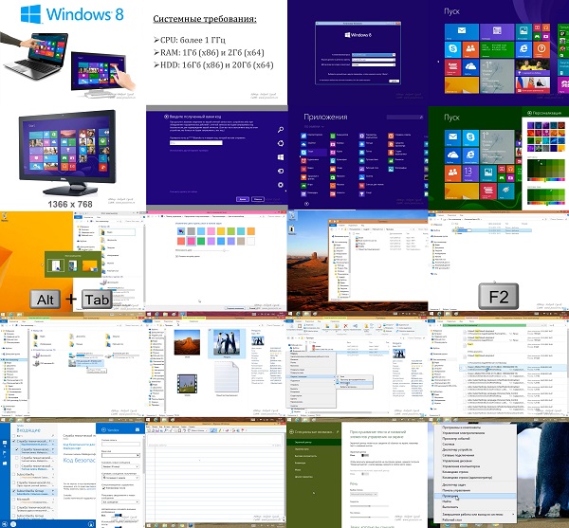Image resolution: width=569 pixels, height=528 pixels.
Task: Open keyboard layout dropdown in Windows 8 setup
Action: point(374,64)
